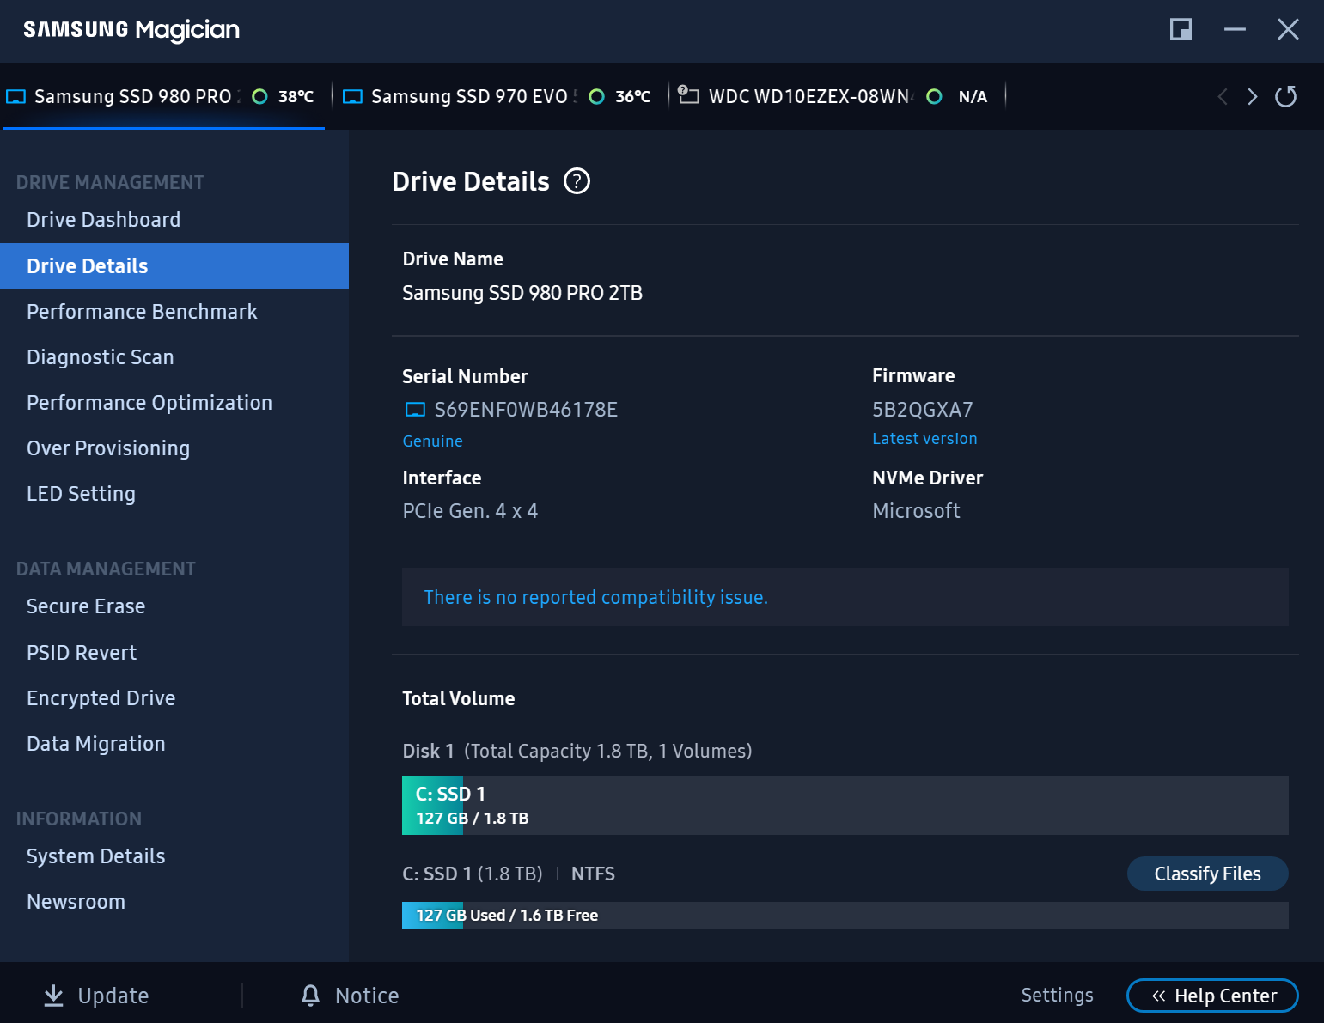Open Drive Dashboard in sidebar

[174, 220]
